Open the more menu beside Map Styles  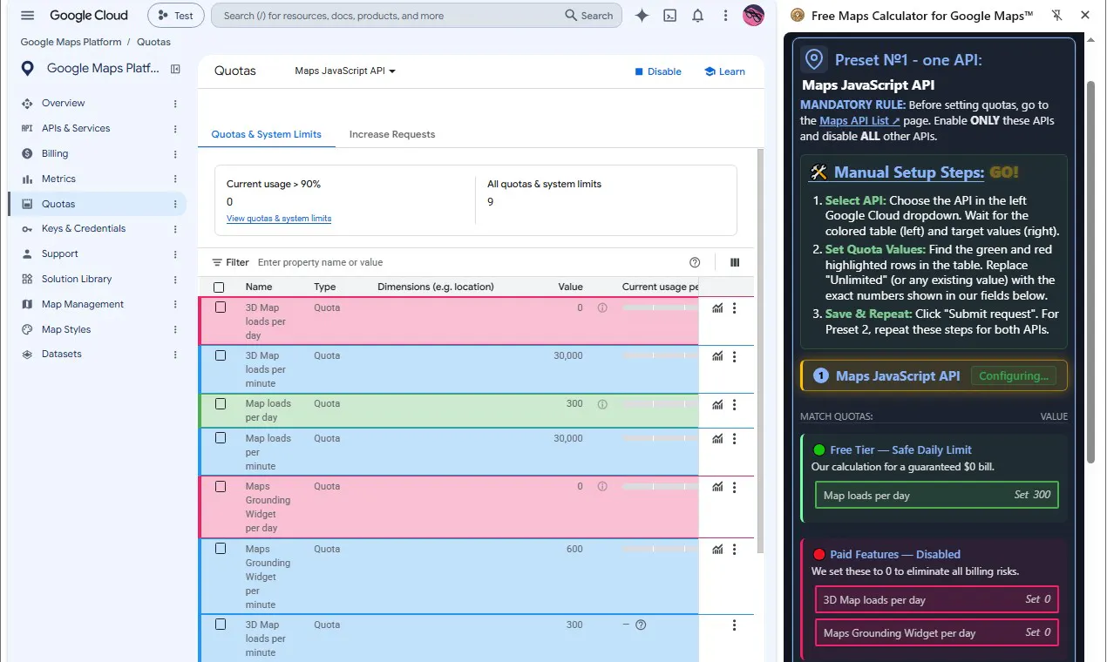tap(175, 330)
